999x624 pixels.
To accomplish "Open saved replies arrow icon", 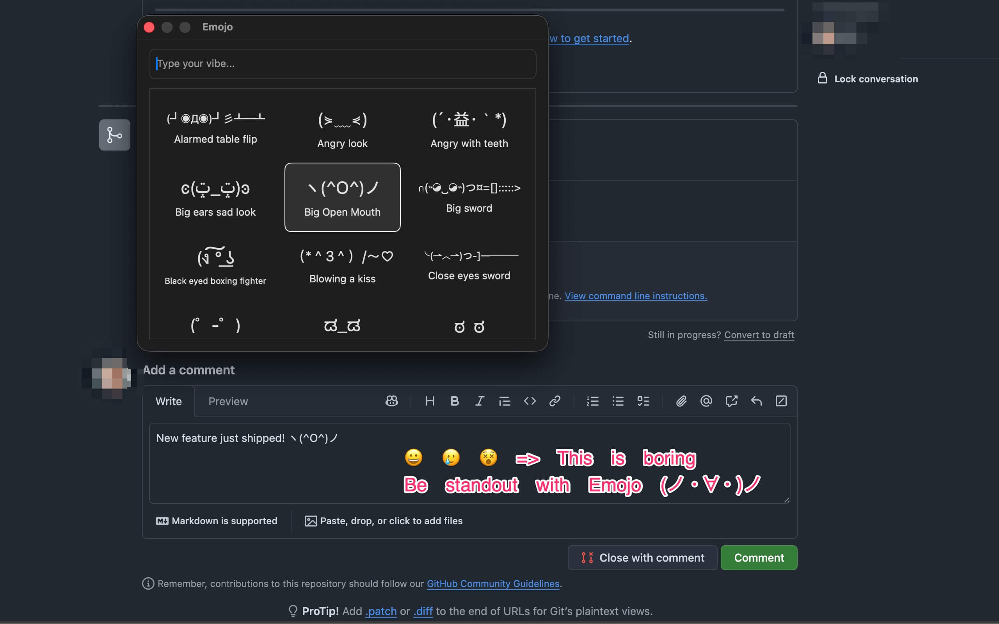I will (756, 401).
